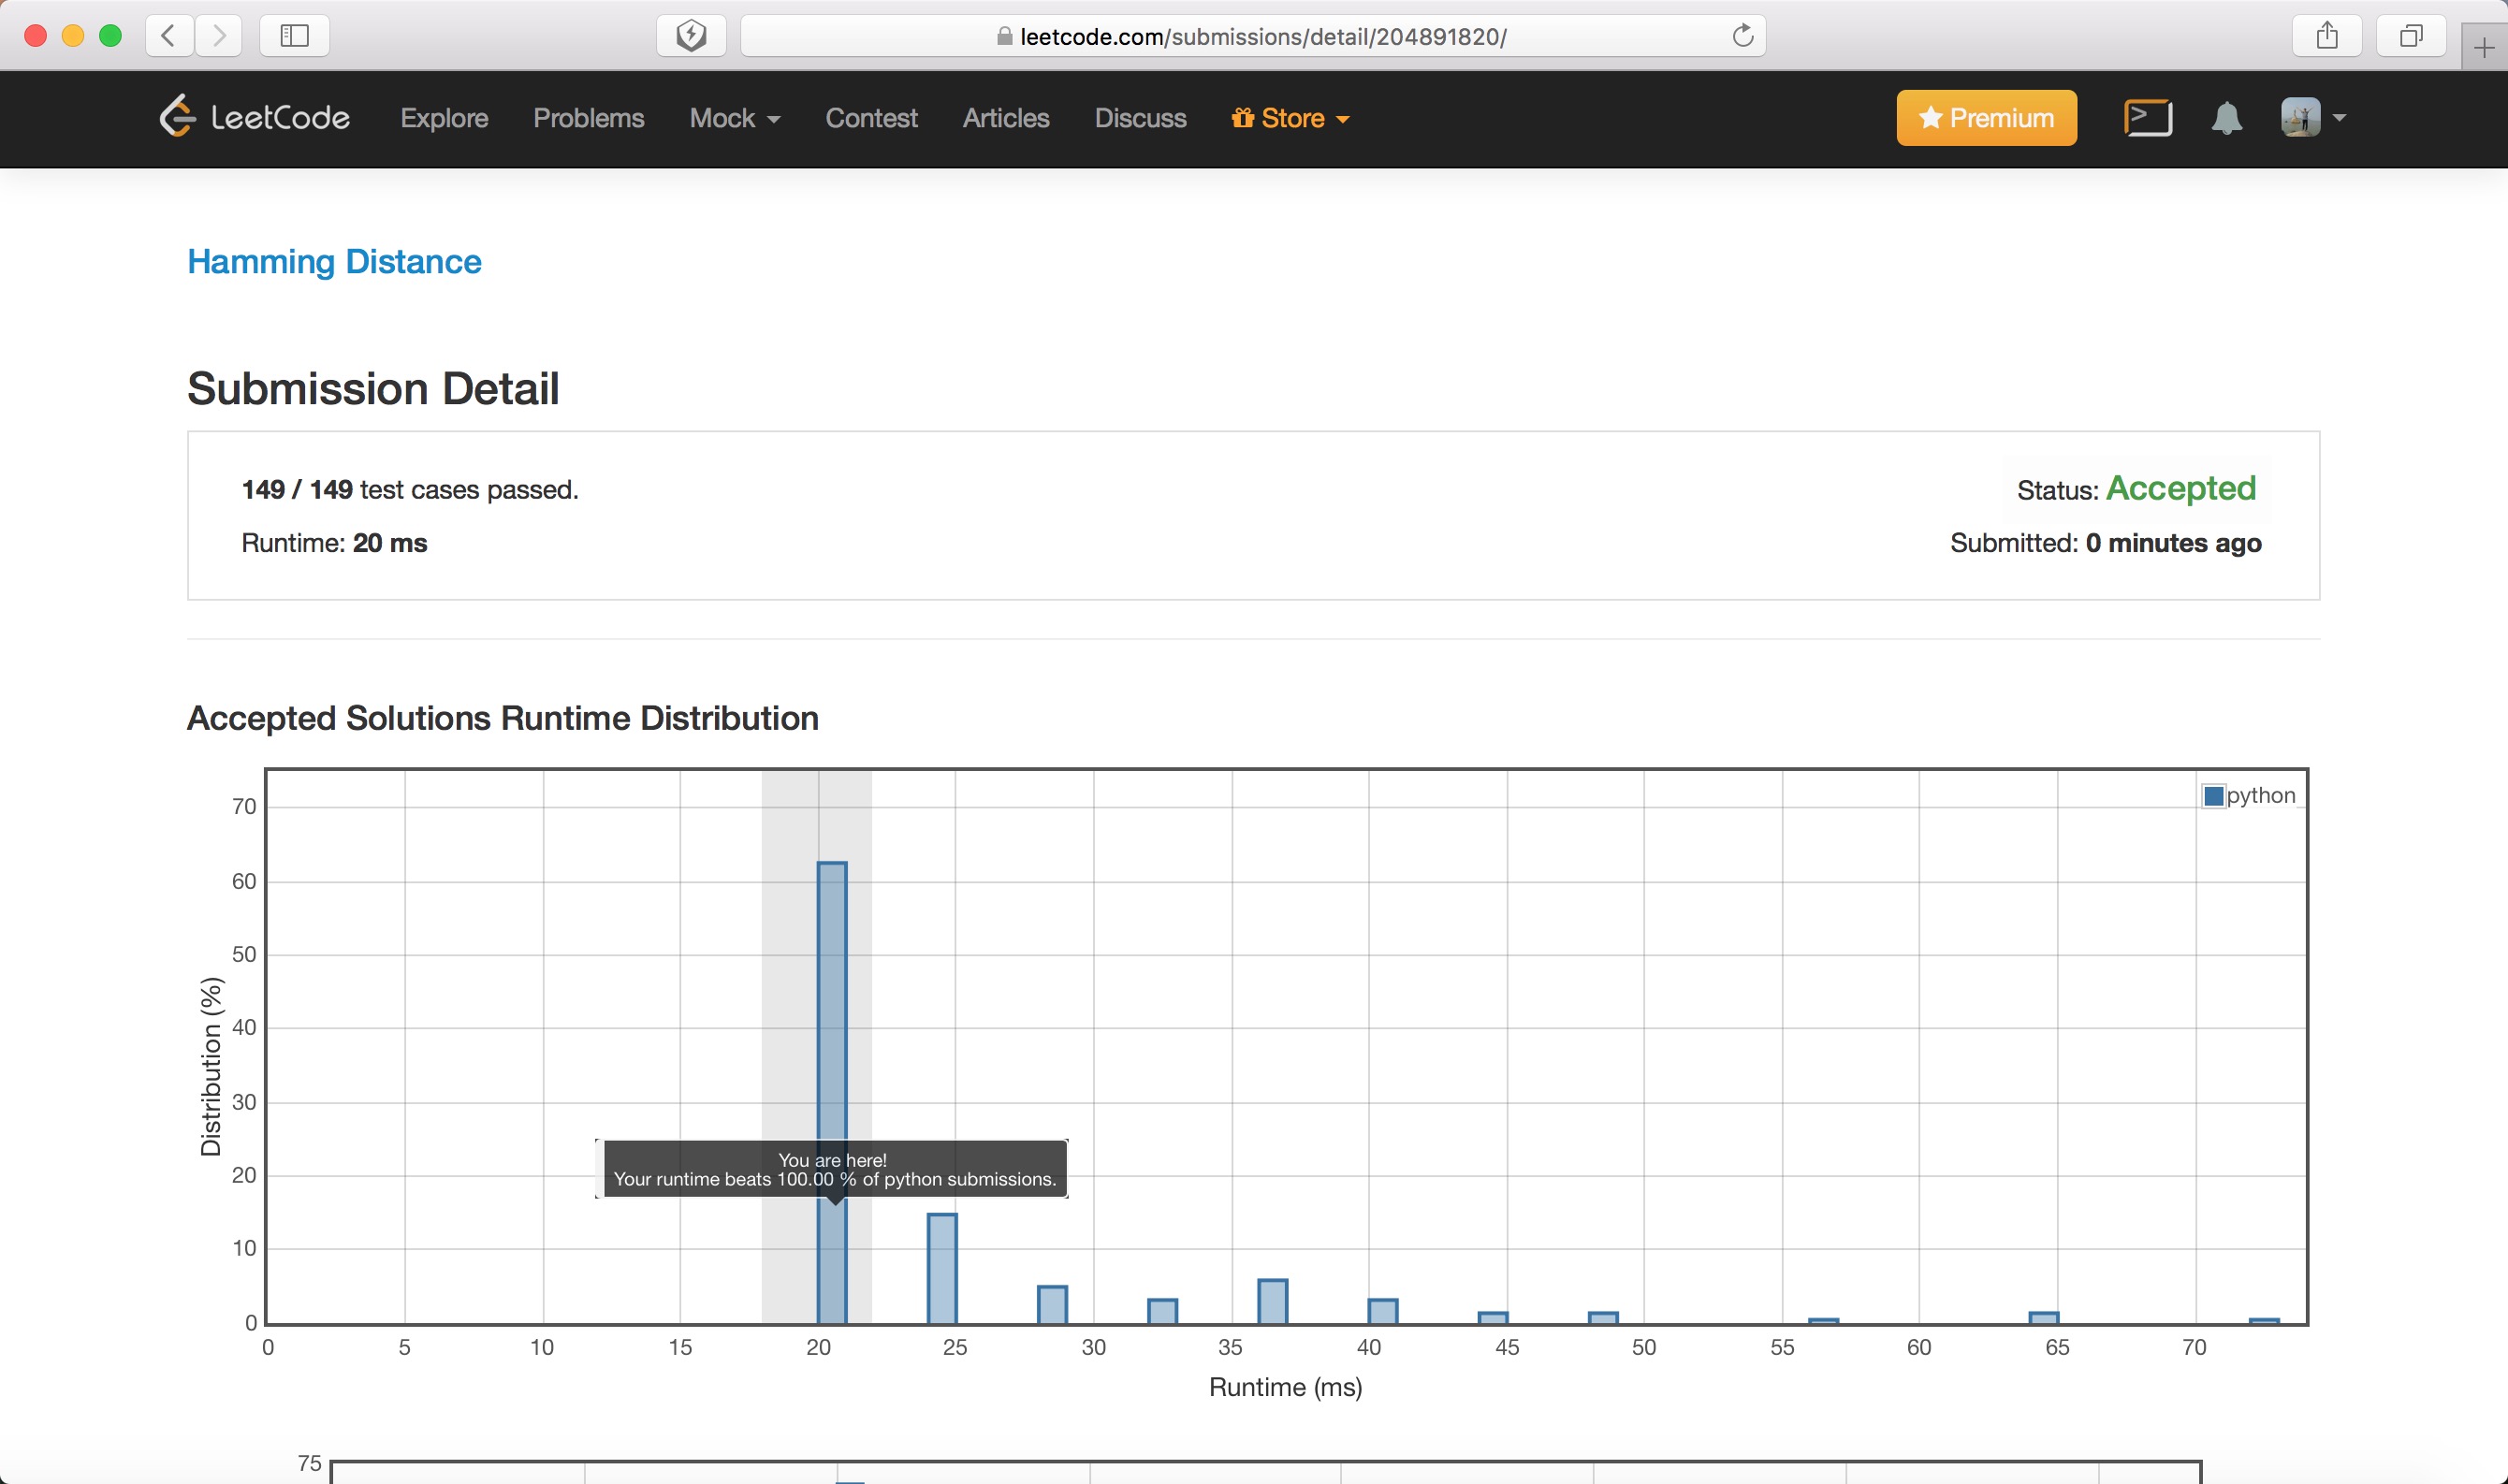Click Safari's sidebar toggle icon
Screen dimensions: 2508x1484
click(x=294, y=36)
